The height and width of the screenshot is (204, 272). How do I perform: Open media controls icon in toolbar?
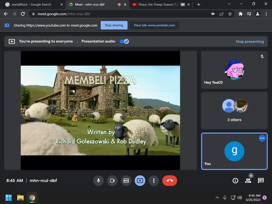pos(249,14)
